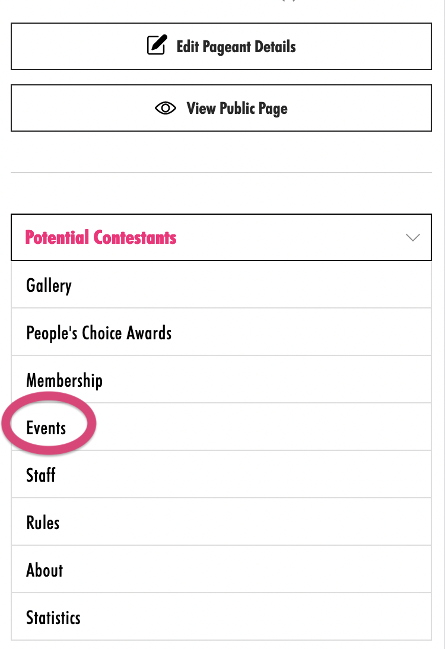This screenshot has height=649, width=445.
Task: Click the Statistics row at the list bottom
Action: pos(221,618)
